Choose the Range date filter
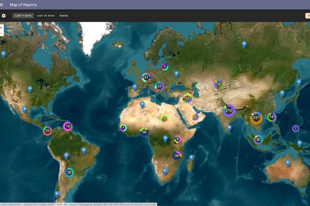This screenshot has height=206, width=310. pyautogui.click(x=64, y=15)
